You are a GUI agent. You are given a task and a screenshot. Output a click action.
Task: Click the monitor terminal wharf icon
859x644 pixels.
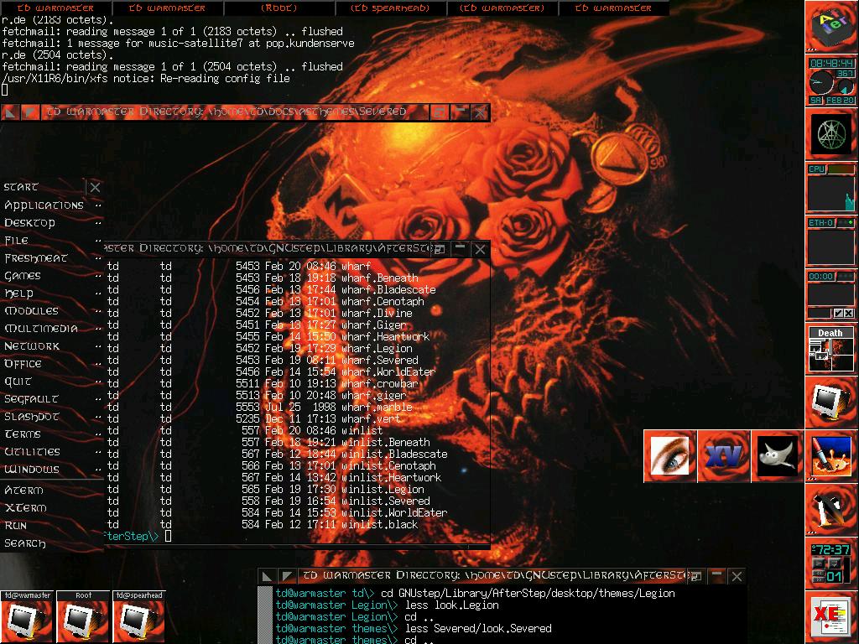coord(830,402)
